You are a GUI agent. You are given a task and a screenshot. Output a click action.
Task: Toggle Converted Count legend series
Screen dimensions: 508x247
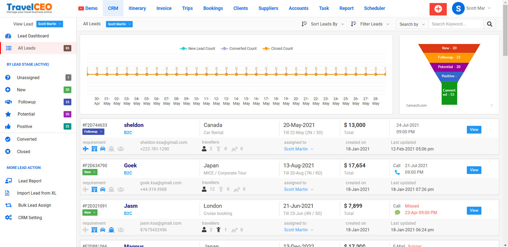239,49
